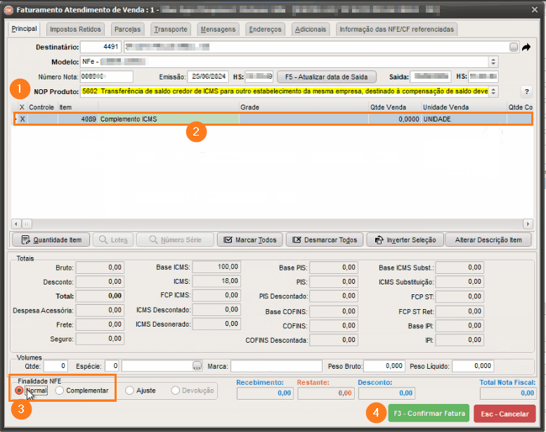The height and width of the screenshot is (432, 546).
Task: Click the Destinatário code field 4491
Action: tap(100, 47)
